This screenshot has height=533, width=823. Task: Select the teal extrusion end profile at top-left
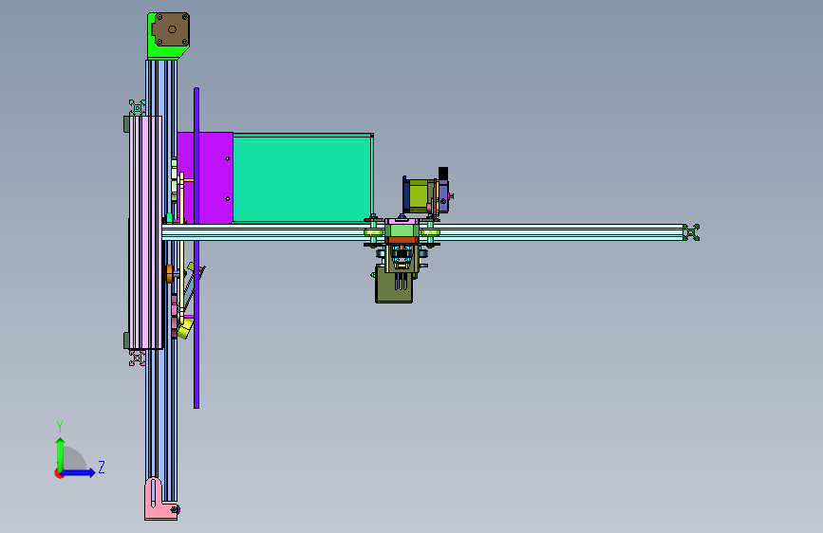(x=138, y=107)
